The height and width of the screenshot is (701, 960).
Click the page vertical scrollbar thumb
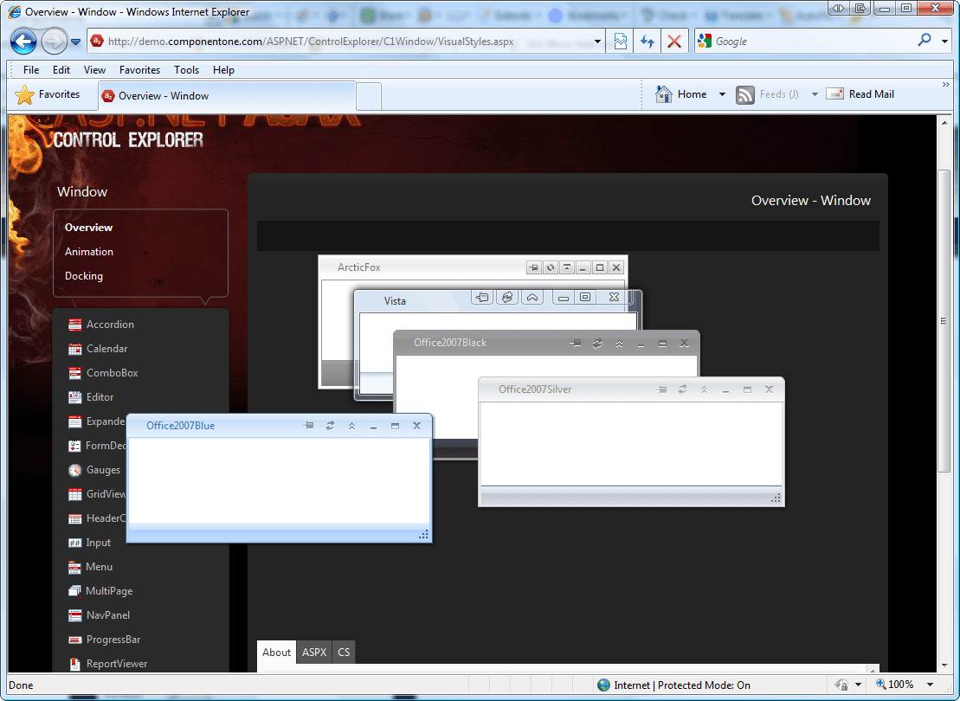(944, 320)
